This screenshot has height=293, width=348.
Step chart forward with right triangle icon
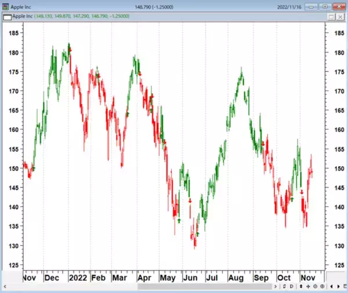339,287
